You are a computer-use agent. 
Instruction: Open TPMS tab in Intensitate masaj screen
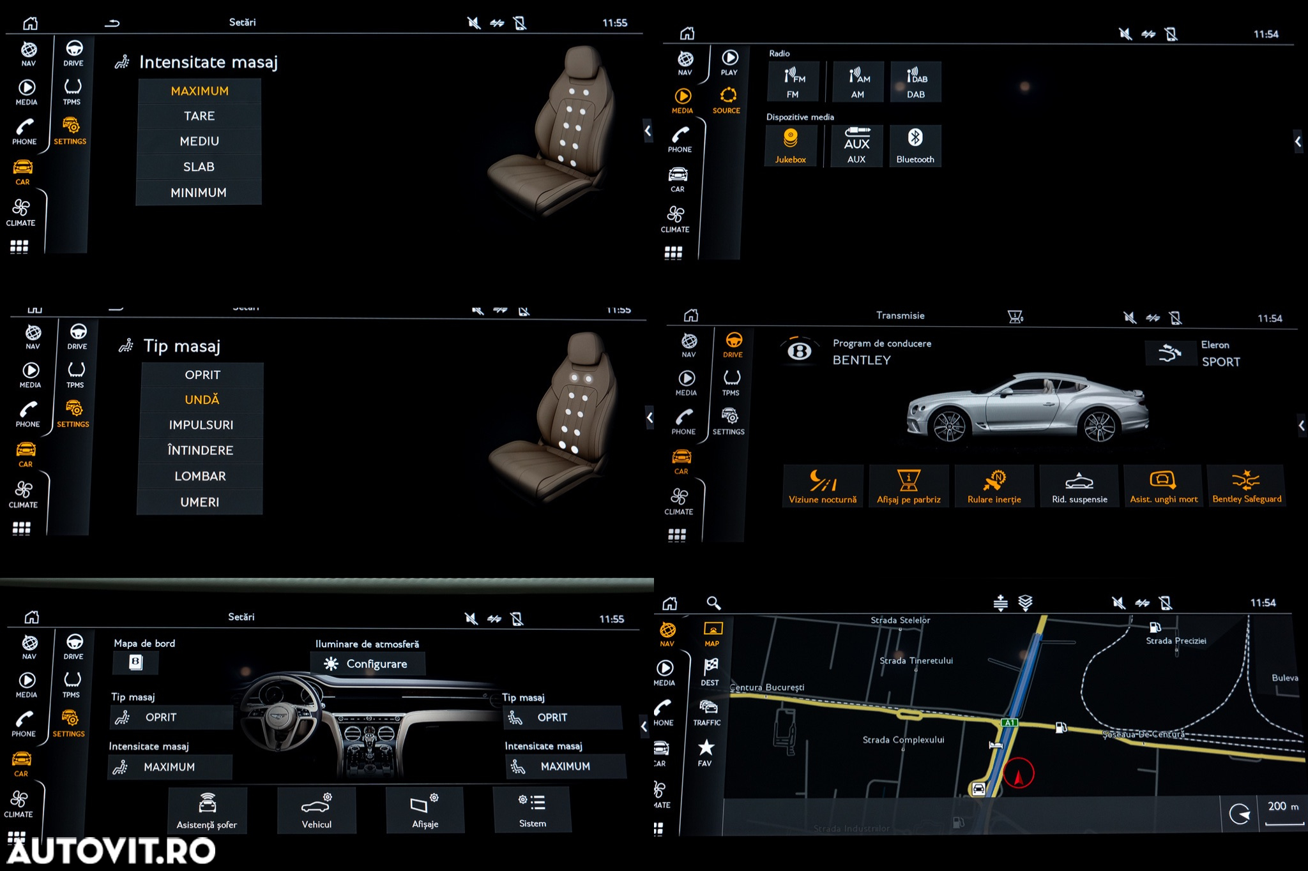pyautogui.click(x=72, y=93)
